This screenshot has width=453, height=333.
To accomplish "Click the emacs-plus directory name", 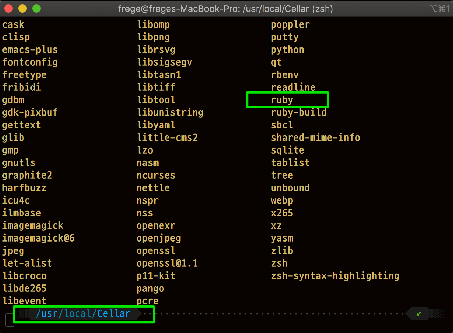I will click(x=30, y=50).
